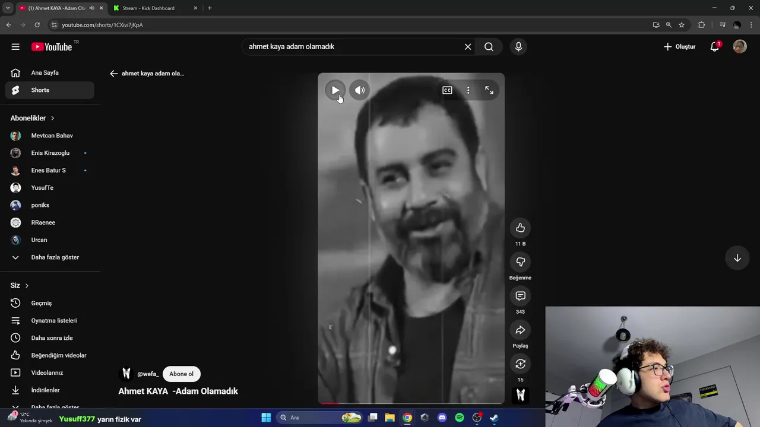The width and height of the screenshot is (760, 427).
Task: Open the YouTube hamburger guide menu
Action: (15, 47)
